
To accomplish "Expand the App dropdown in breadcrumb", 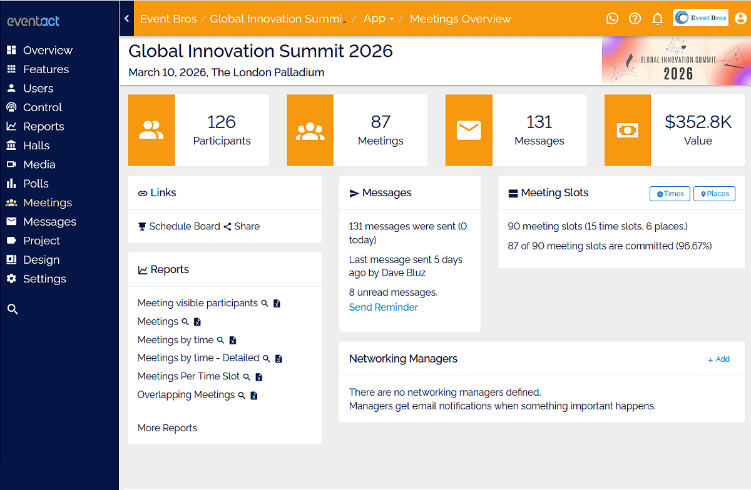I will point(379,19).
